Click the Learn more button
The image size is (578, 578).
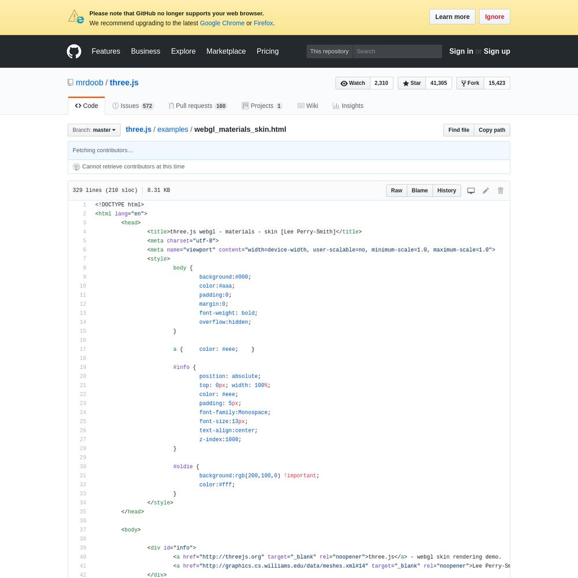(453, 17)
